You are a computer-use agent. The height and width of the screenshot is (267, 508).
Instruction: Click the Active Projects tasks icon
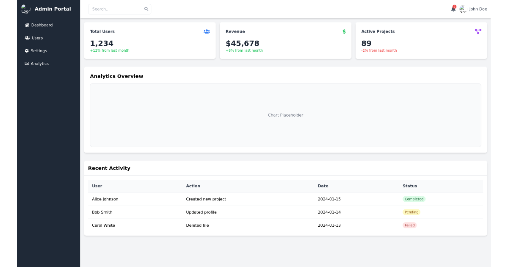click(478, 31)
